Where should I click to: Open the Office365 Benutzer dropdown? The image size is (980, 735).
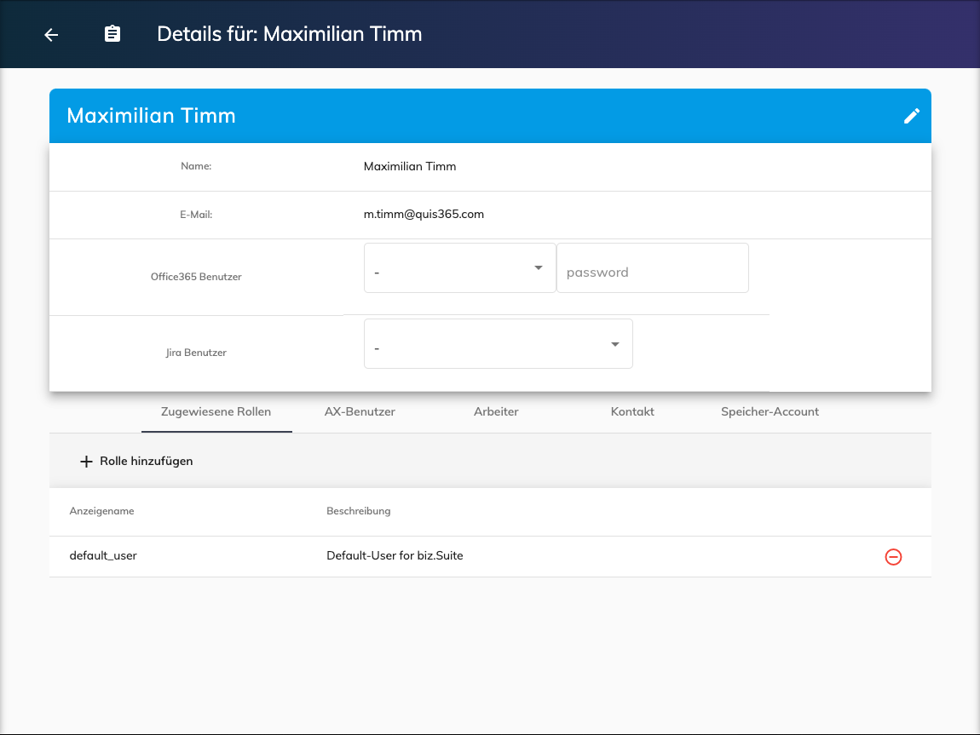(x=460, y=268)
